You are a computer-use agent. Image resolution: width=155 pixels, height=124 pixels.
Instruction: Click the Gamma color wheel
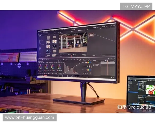[x=47, y=67]
